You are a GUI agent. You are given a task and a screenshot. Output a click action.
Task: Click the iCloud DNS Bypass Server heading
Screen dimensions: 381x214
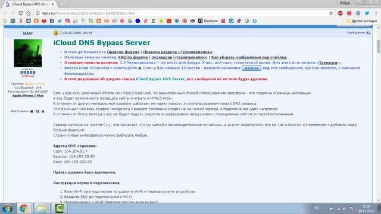(x=102, y=43)
